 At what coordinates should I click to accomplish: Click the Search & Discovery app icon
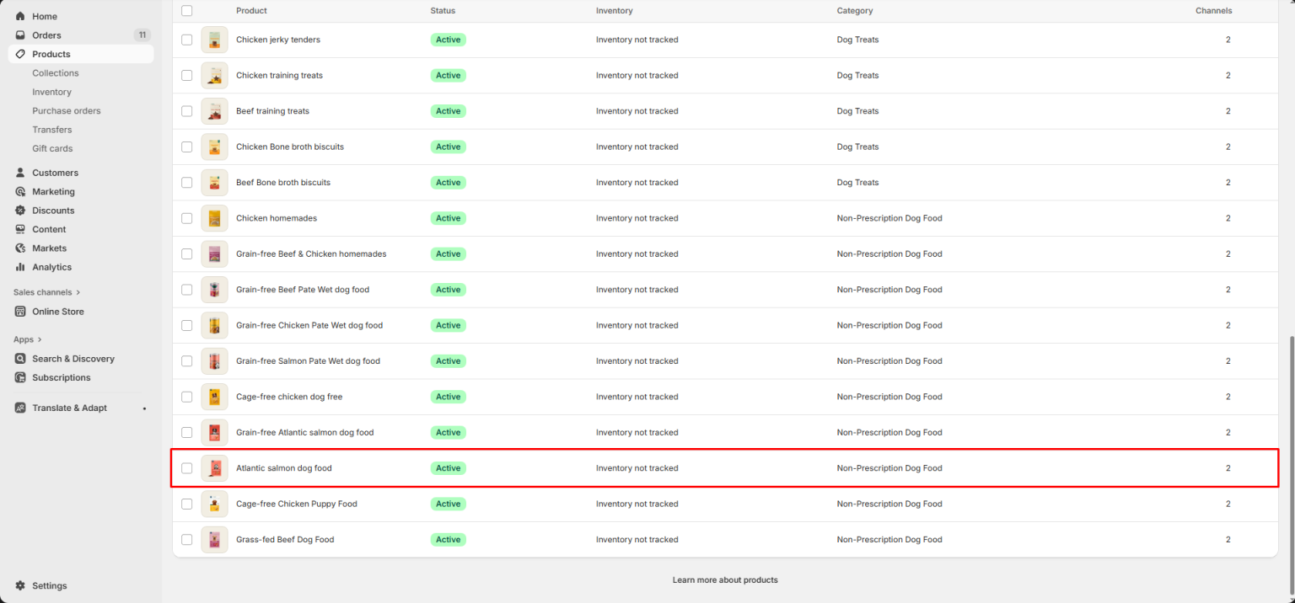19,358
